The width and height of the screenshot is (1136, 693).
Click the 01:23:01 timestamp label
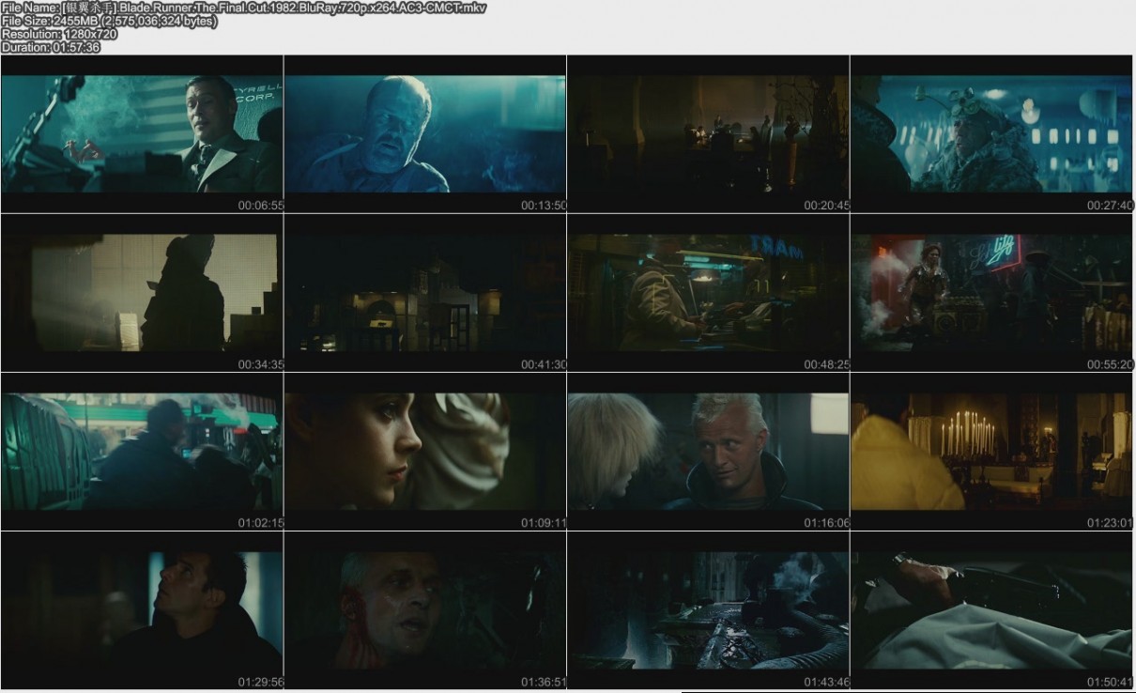click(x=1110, y=523)
